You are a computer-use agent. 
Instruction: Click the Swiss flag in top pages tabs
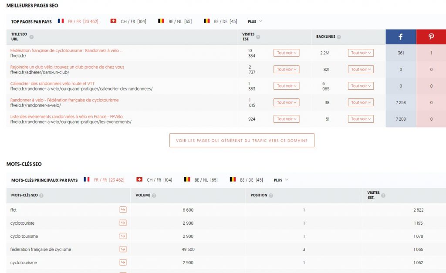click(113, 21)
